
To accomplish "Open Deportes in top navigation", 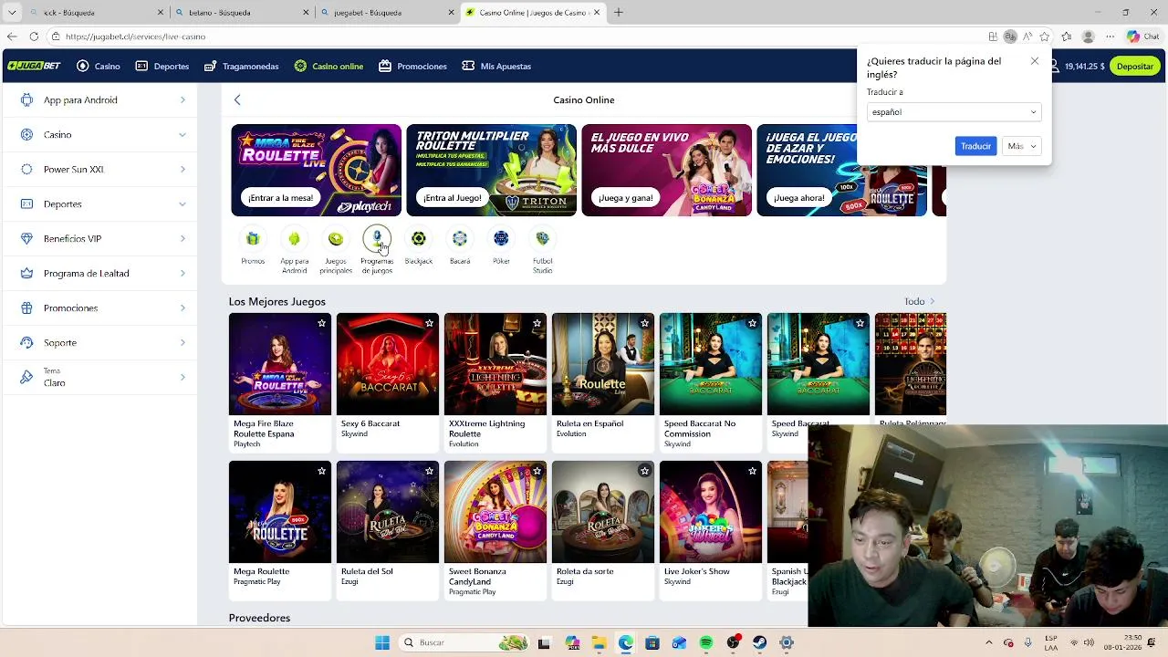I will (162, 66).
